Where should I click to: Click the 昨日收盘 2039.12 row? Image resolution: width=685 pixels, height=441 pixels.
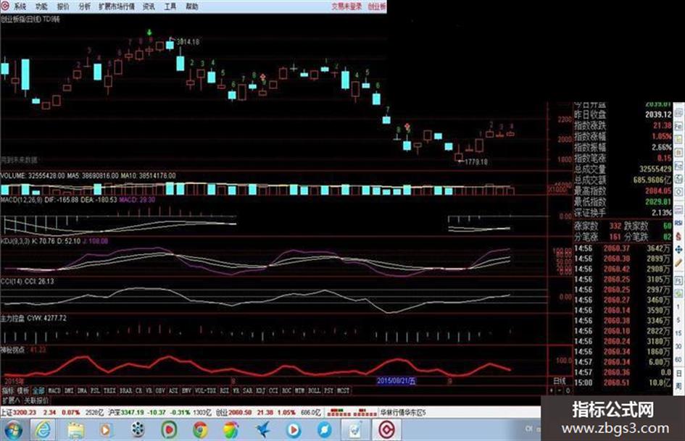tap(623, 114)
